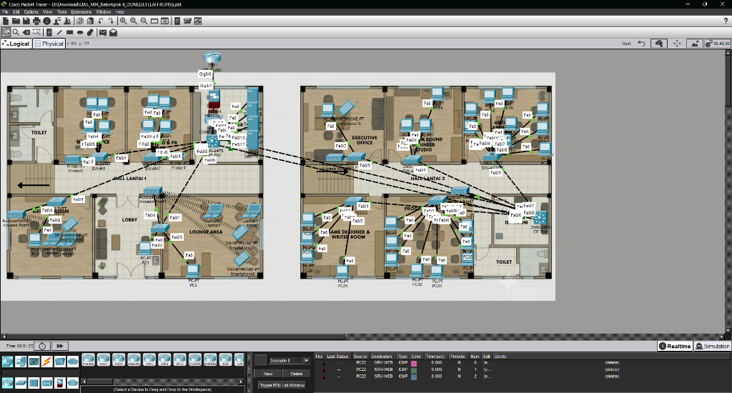Toggle Fire status on first PDU row
The image size is (732, 393).
point(325,363)
